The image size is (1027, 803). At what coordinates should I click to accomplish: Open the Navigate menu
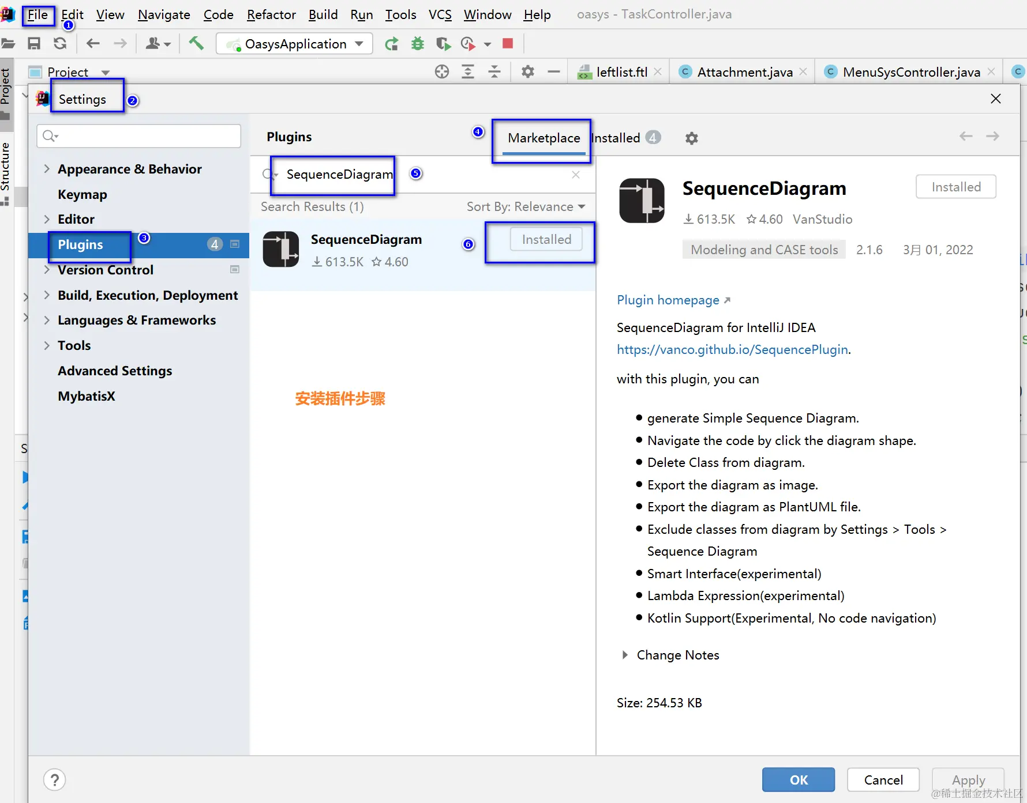pos(164,14)
